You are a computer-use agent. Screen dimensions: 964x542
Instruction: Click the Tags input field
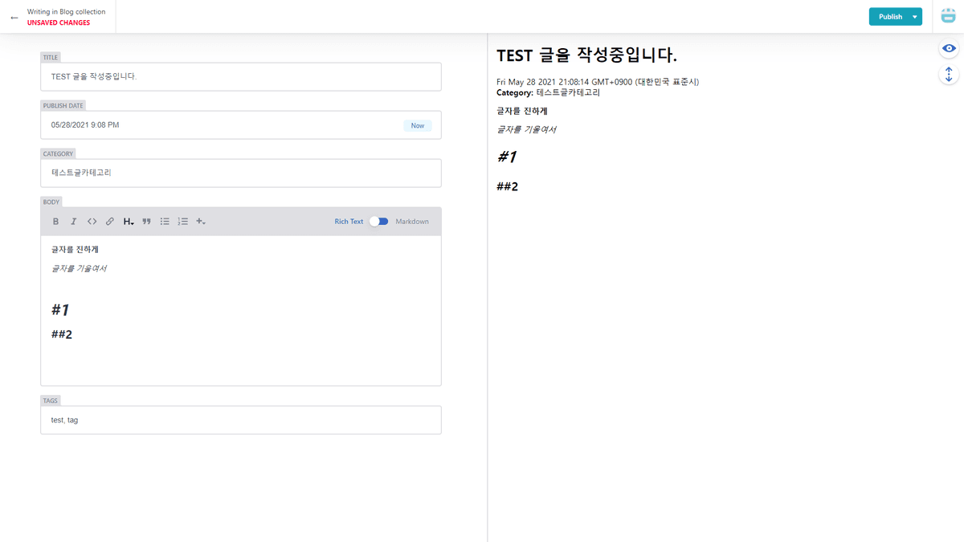241,420
